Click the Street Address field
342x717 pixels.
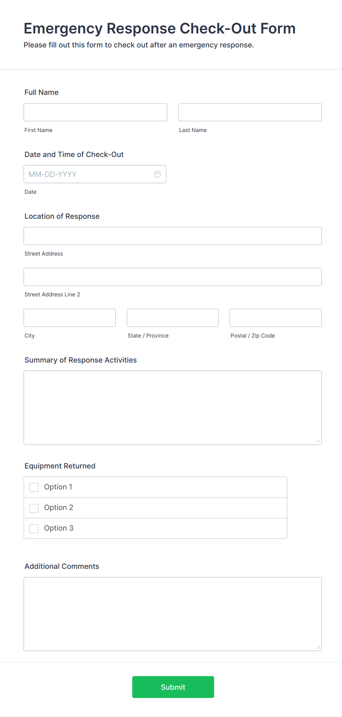pyautogui.click(x=173, y=236)
